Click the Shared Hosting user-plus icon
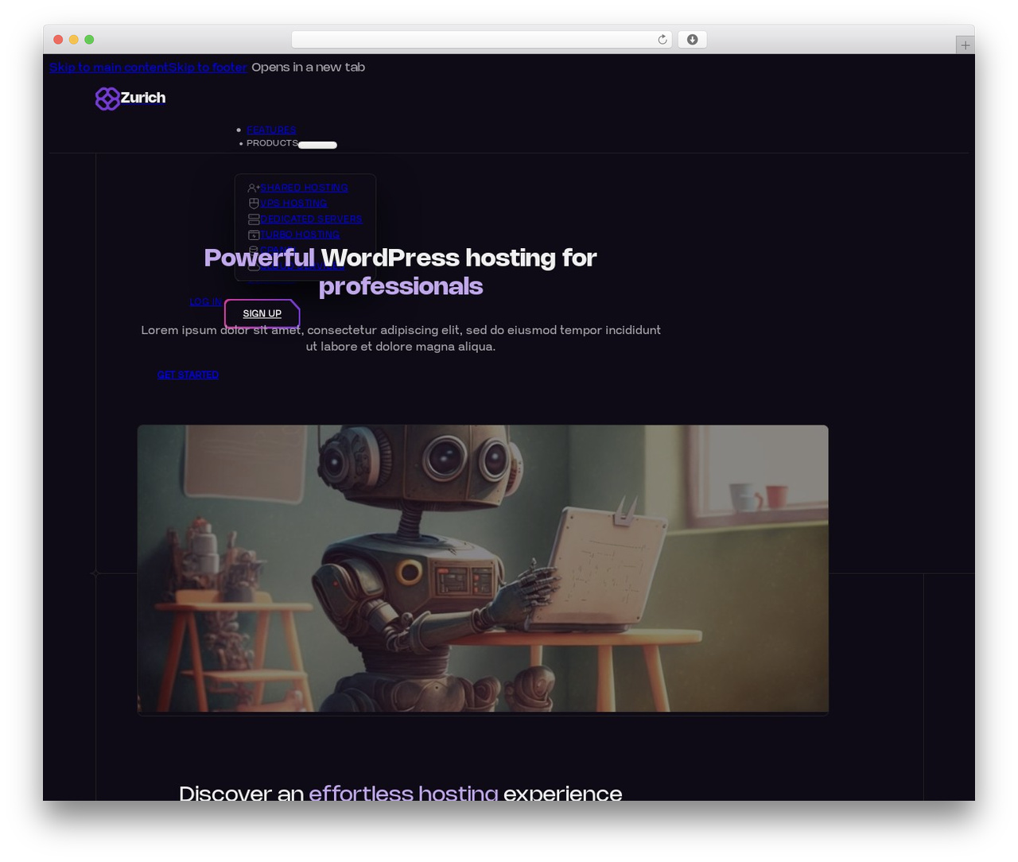This screenshot has height=862, width=1018. coord(254,188)
